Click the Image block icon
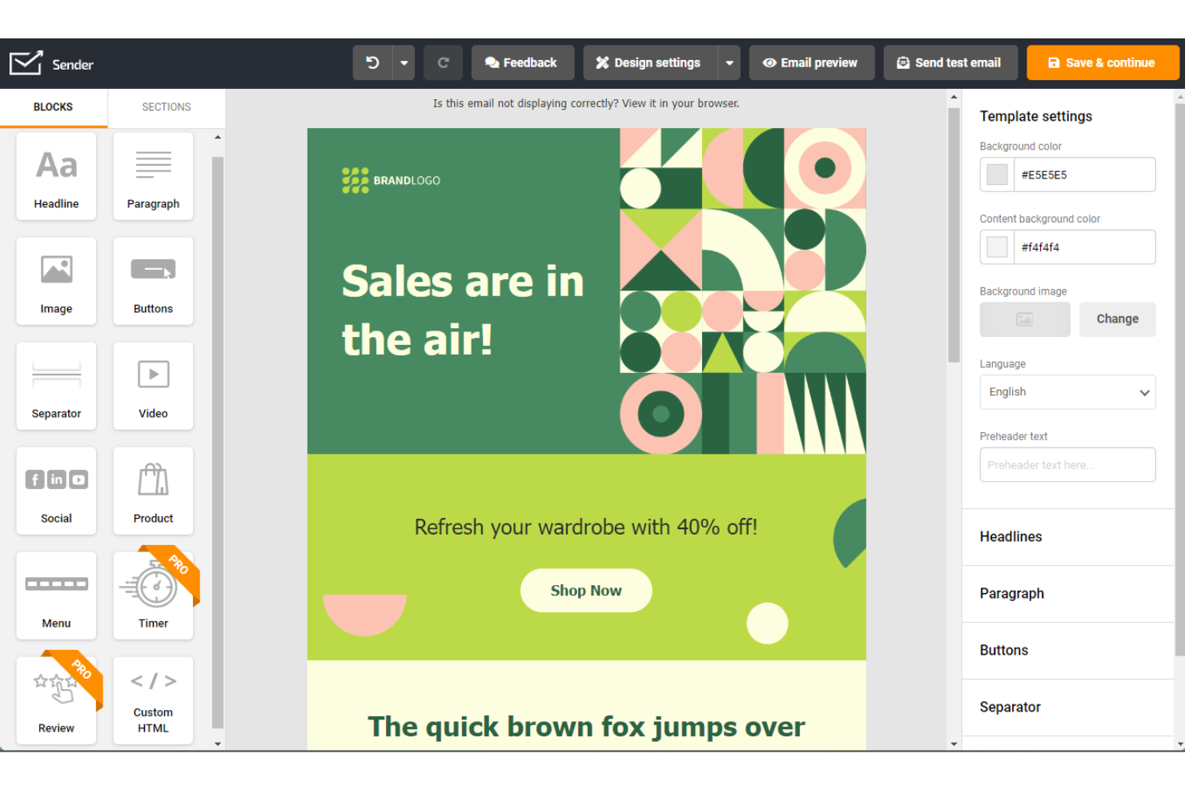Viewport: 1185px width, 790px height. pyautogui.click(x=56, y=280)
